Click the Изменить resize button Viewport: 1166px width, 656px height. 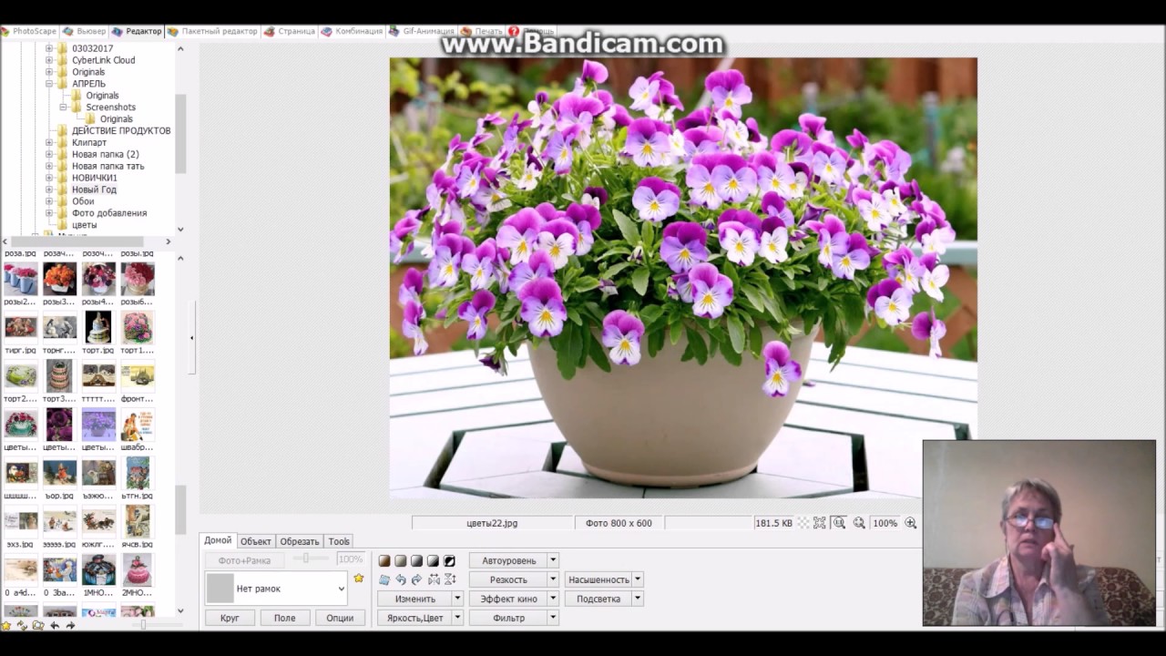tap(415, 599)
